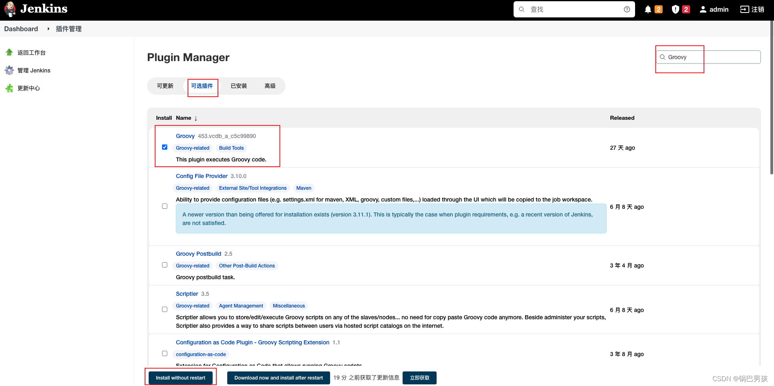Click the top 查找 search field
The height and width of the screenshot is (386, 774).
point(574,9)
